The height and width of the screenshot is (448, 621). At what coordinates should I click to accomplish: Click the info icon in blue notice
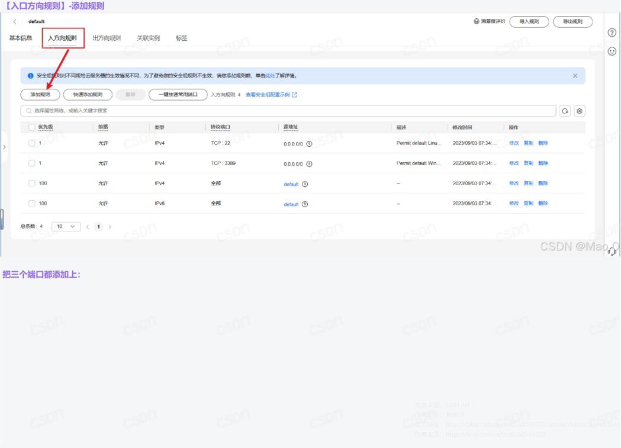click(x=31, y=76)
